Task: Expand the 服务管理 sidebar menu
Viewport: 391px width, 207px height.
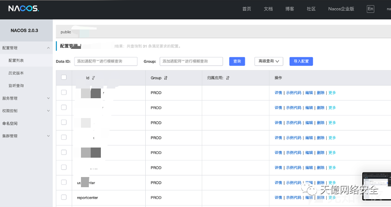Action: click(x=26, y=98)
